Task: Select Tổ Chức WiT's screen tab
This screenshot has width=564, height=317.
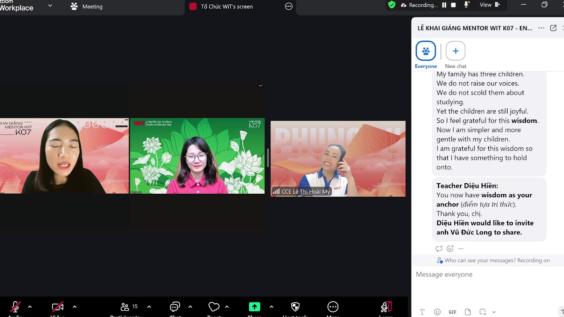Action: click(x=221, y=7)
